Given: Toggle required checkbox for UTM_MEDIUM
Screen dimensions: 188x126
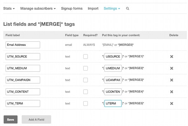Looking at the screenshot, I should [x=86, y=68].
